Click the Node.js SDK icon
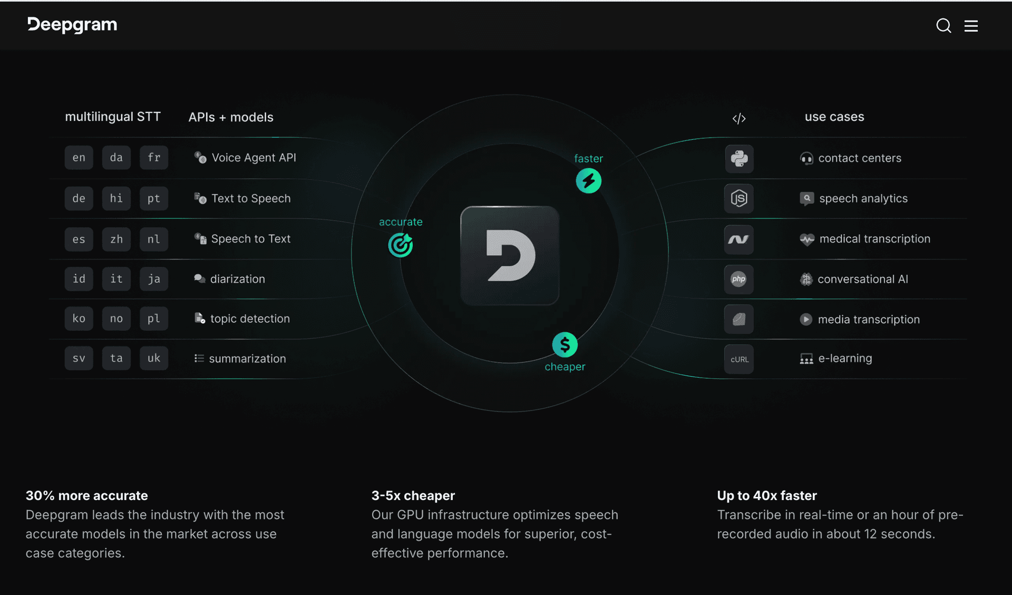 click(x=739, y=198)
